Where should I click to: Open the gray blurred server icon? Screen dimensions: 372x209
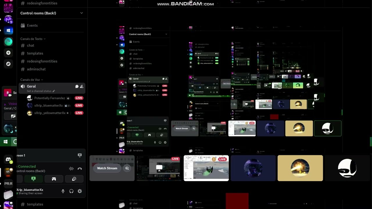8,194
